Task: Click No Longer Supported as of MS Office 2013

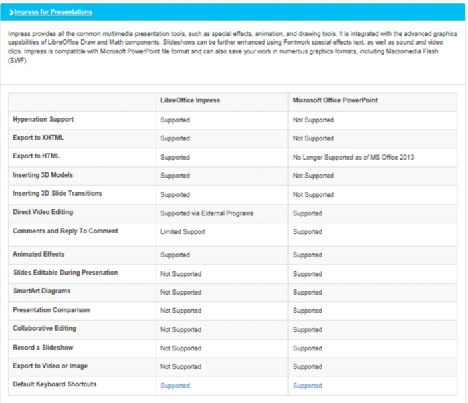Action: 354,158
